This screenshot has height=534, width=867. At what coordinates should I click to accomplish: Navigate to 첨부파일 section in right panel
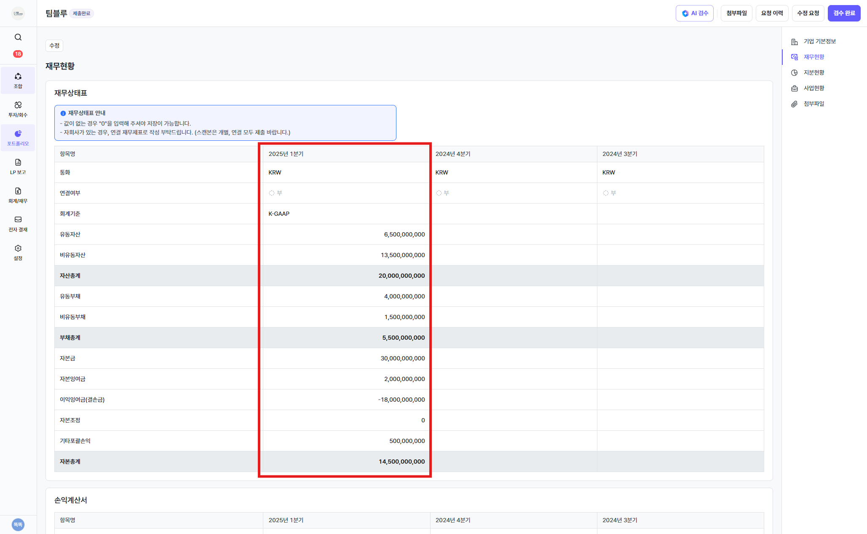(x=813, y=104)
